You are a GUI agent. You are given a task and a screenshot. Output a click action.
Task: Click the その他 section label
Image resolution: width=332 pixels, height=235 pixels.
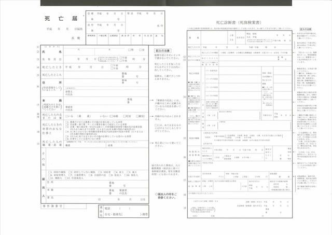43,159
